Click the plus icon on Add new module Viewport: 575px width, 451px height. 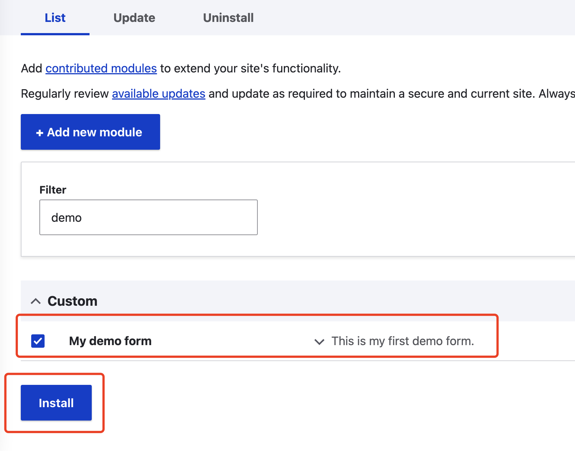point(39,133)
